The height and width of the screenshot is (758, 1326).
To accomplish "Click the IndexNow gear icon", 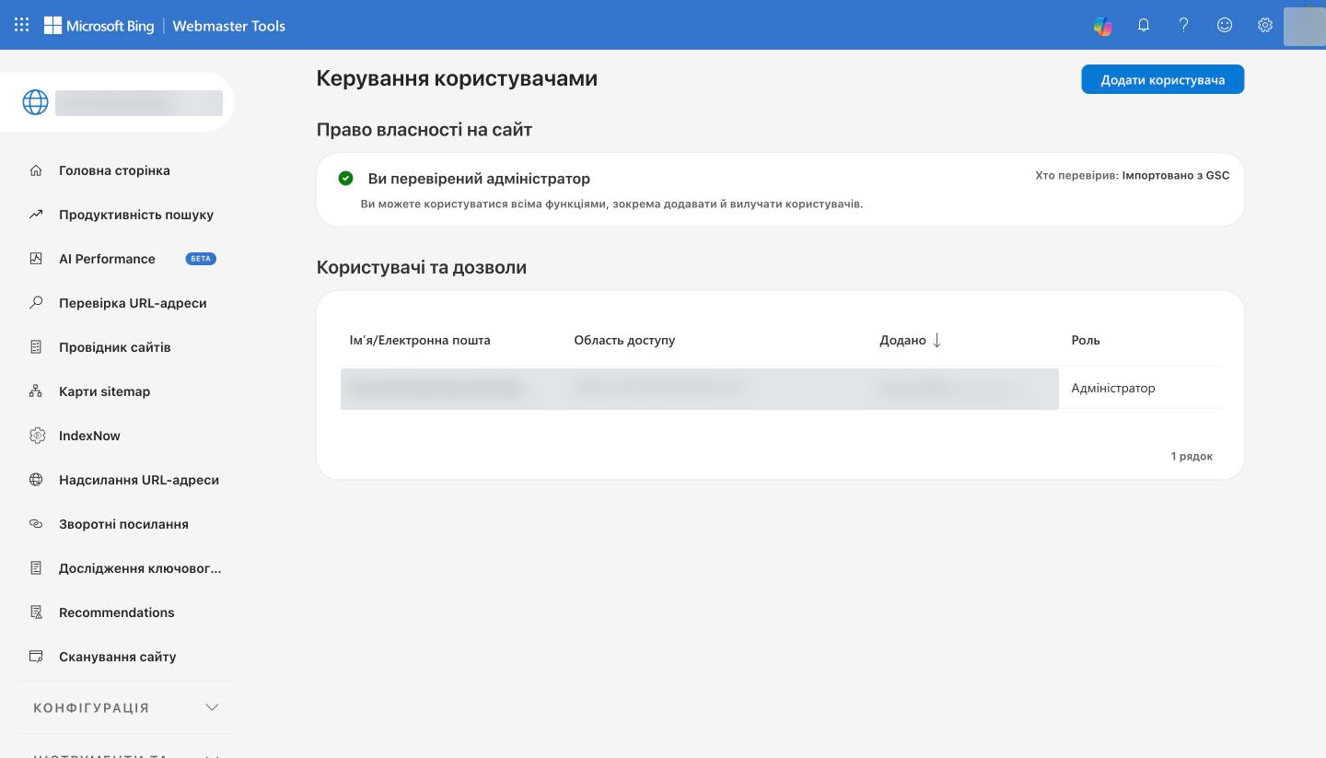I will (36, 436).
